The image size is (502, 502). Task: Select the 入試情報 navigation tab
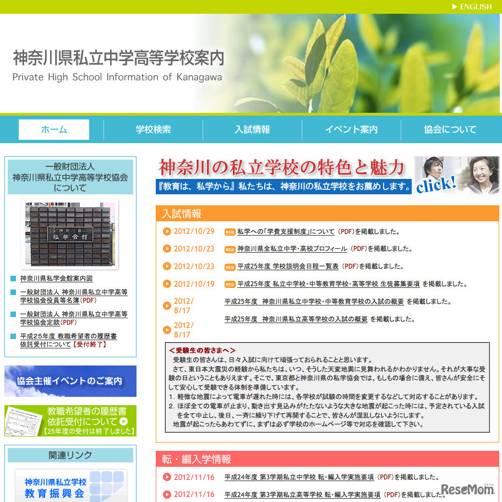(x=252, y=129)
